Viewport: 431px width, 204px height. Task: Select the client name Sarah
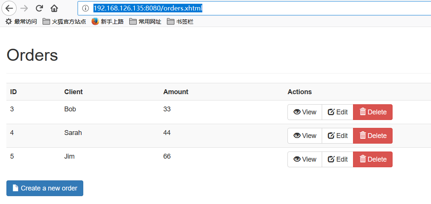73,133
